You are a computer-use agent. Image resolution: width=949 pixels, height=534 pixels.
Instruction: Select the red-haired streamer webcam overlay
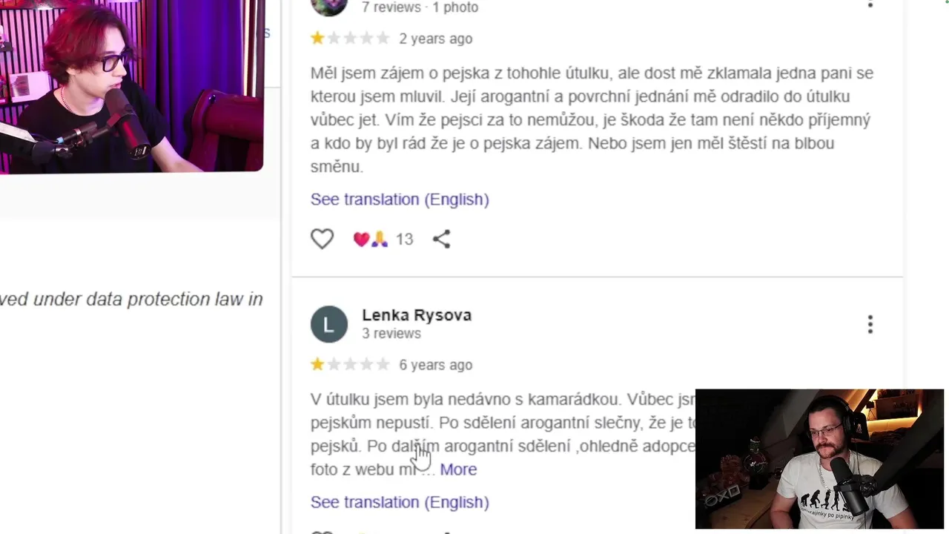coord(131,85)
